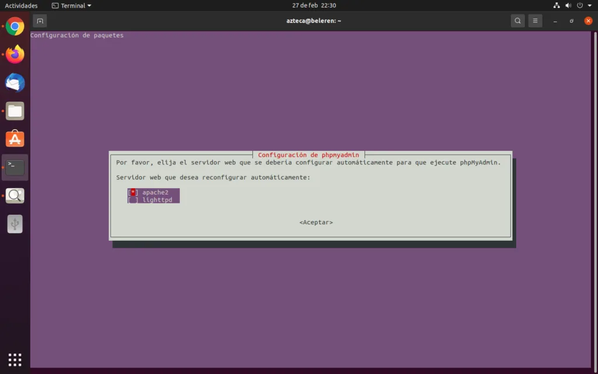Launch Firefox from the dock
This screenshot has height=374, width=598.
click(x=15, y=54)
